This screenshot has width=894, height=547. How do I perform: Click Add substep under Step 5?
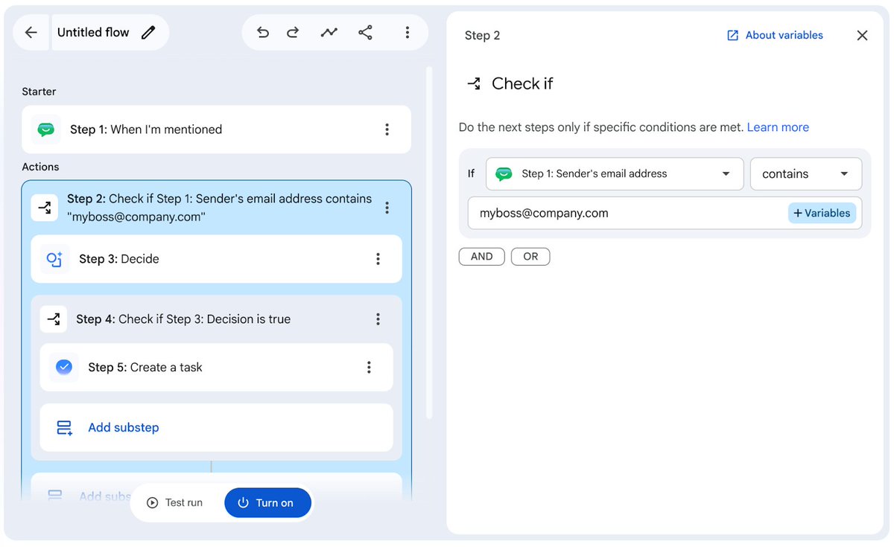point(216,428)
